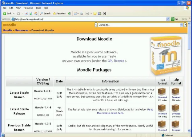Viewport: 193px width, 137px height.
Task: Select the MOODLE_14_STABLE tag text
Action: (43, 99)
